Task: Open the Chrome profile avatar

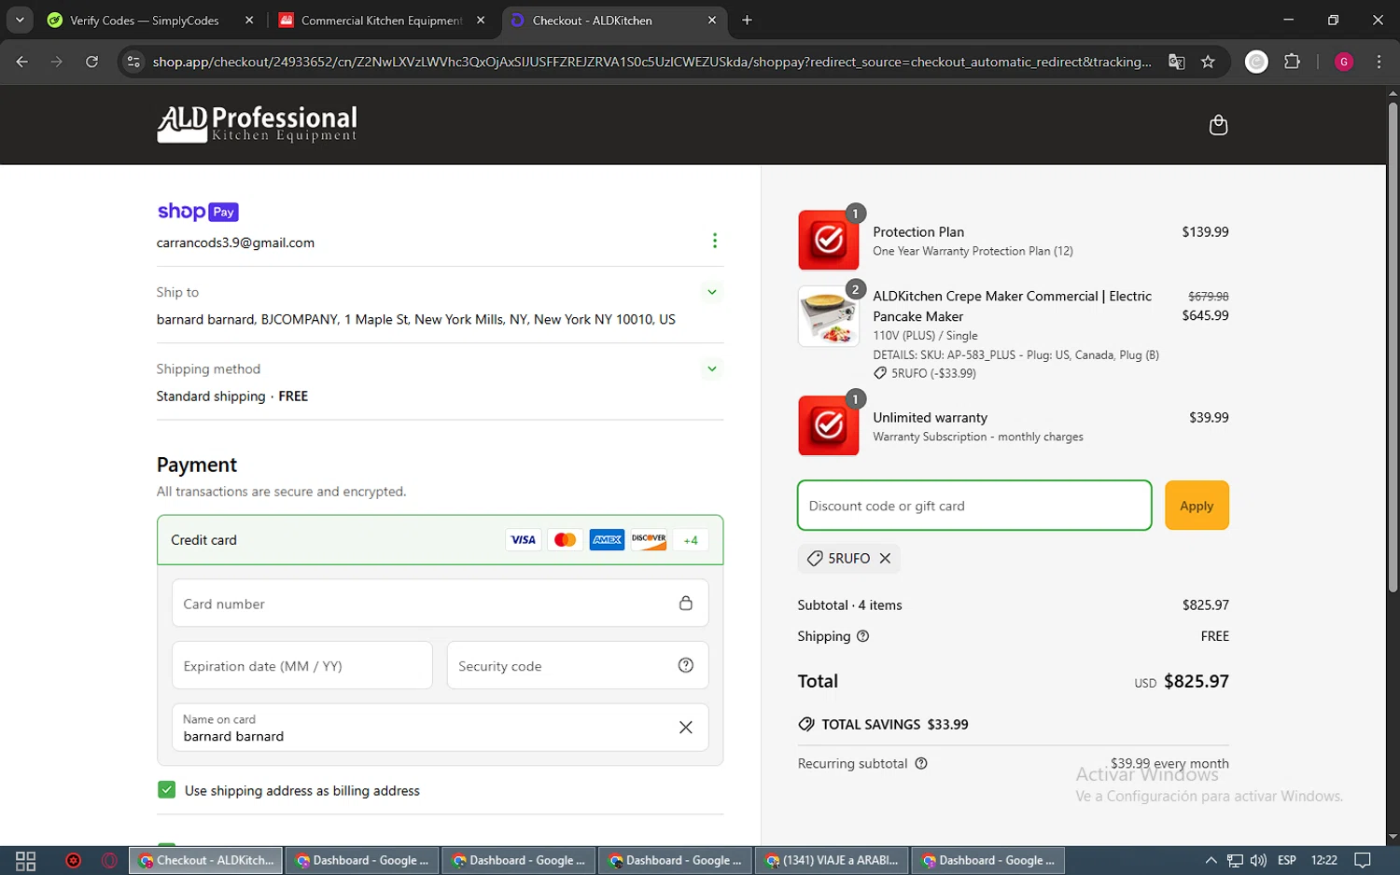Action: (x=1344, y=62)
